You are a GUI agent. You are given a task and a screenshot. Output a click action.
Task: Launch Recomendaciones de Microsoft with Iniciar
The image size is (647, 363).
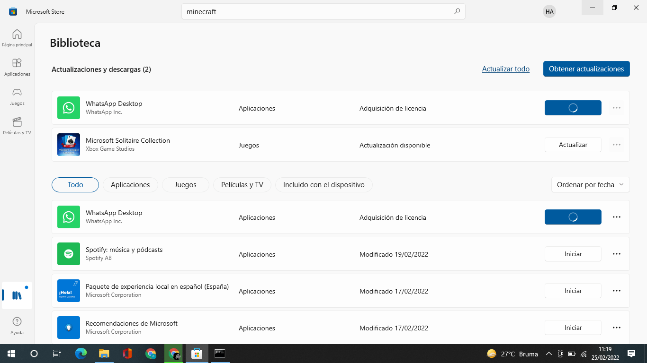[x=573, y=328]
